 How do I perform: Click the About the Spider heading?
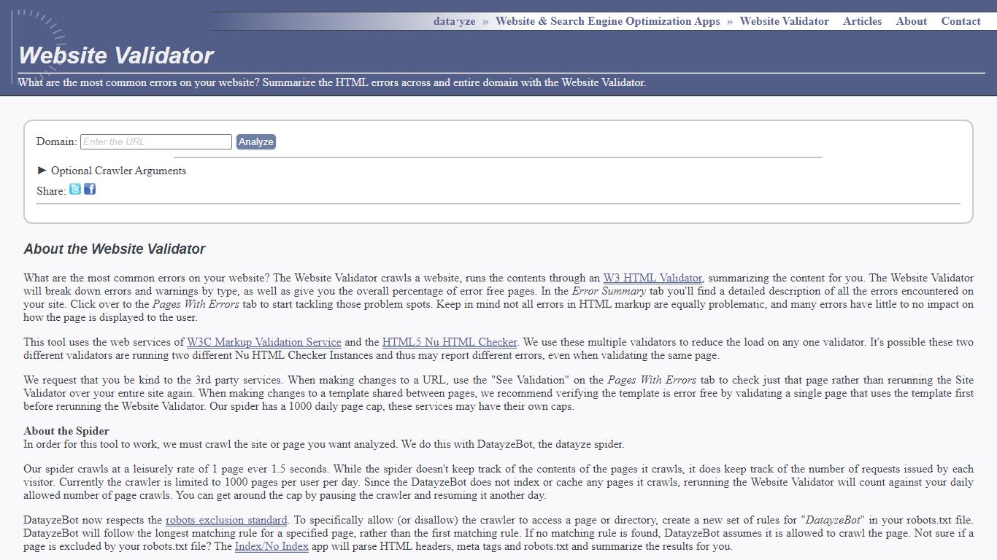[x=66, y=431]
